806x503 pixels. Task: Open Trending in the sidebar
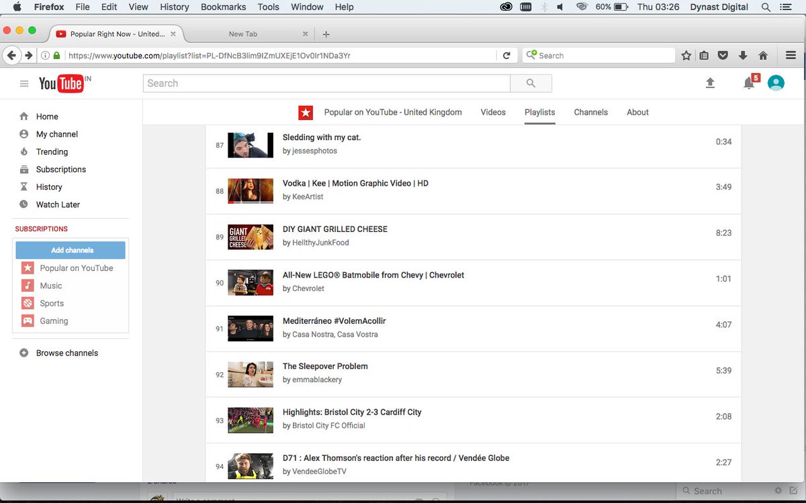pyautogui.click(x=52, y=152)
